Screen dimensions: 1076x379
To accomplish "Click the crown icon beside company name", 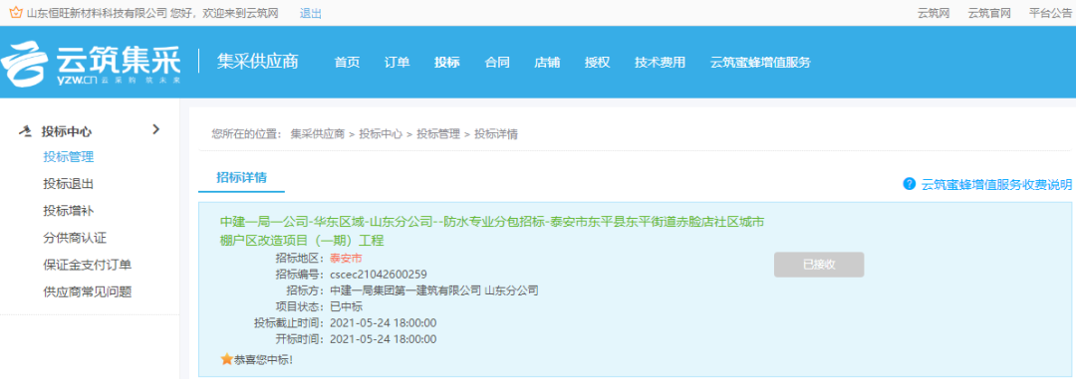I will coord(15,13).
